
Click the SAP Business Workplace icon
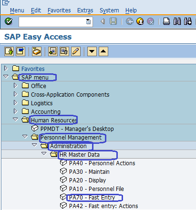coord(37,51)
